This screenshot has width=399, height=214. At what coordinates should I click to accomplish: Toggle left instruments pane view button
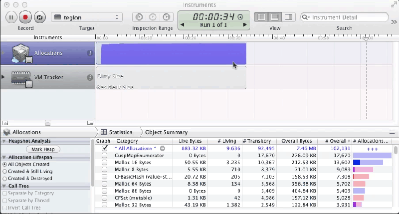click(x=261, y=17)
